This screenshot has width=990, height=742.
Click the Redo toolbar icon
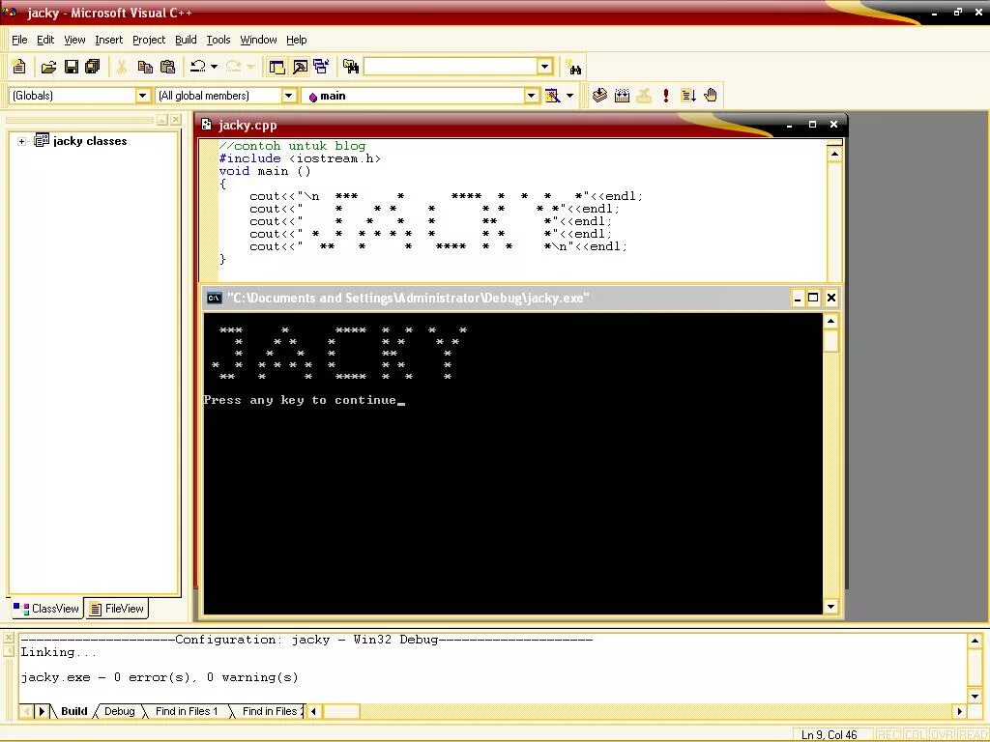click(x=233, y=67)
